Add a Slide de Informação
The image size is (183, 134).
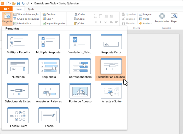point(26,14)
